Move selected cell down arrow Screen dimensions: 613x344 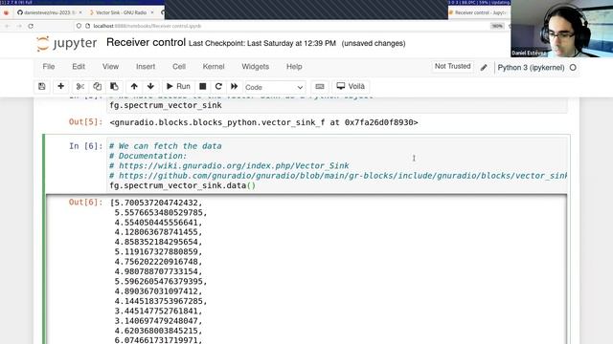150,87
